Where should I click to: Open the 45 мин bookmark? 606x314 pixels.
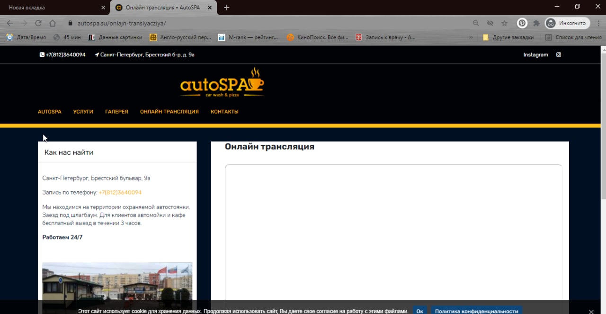pos(67,37)
